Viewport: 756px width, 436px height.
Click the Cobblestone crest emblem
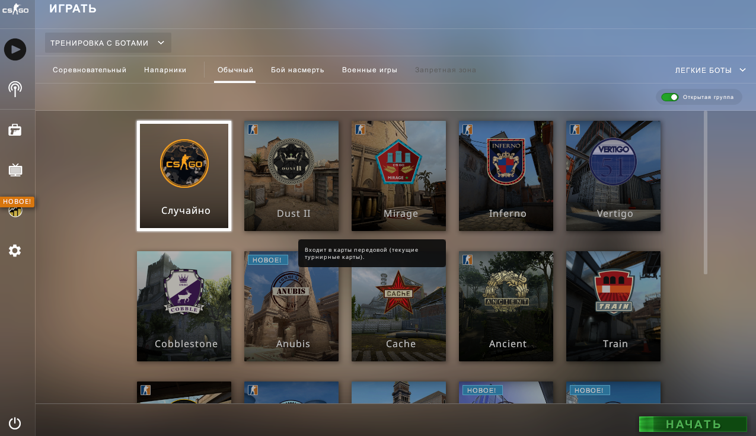click(x=184, y=292)
